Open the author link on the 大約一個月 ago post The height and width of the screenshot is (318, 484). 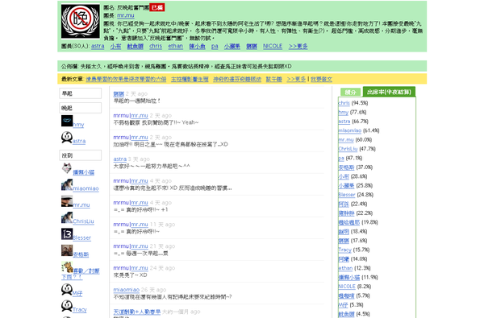(137, 312)
